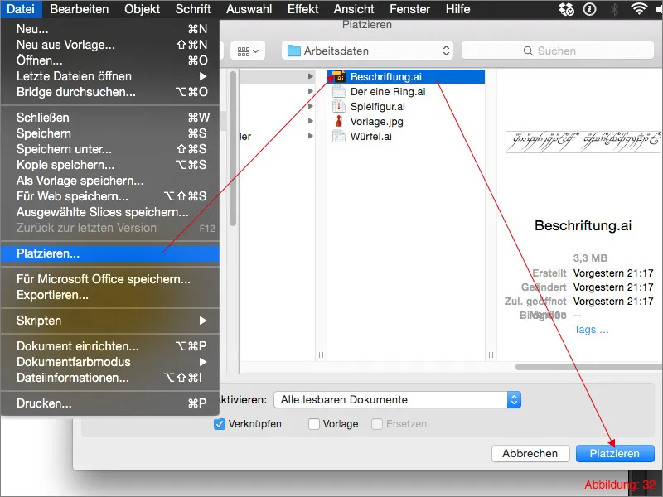
Task: Click the Suchen search field
Action: click(558, 51)
